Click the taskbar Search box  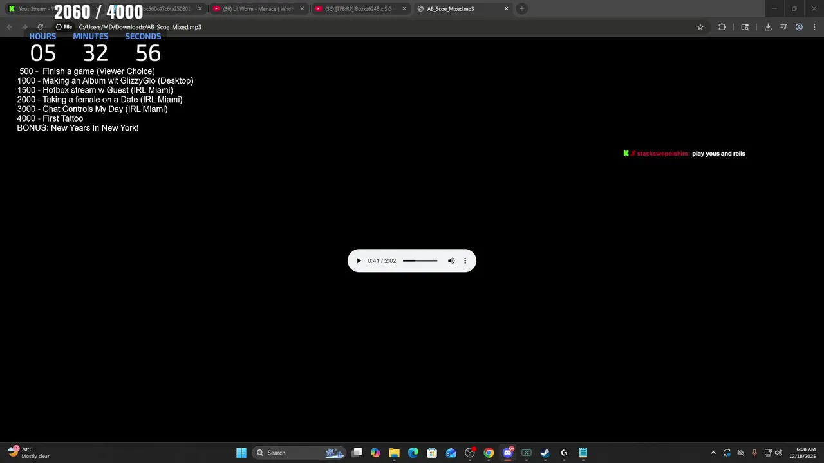299,453
